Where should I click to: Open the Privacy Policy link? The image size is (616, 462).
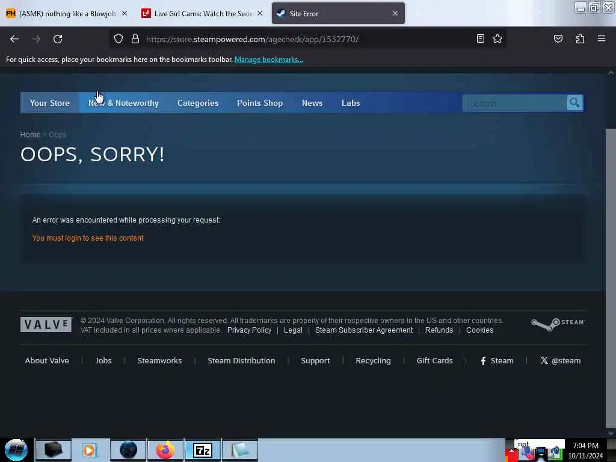249,330
